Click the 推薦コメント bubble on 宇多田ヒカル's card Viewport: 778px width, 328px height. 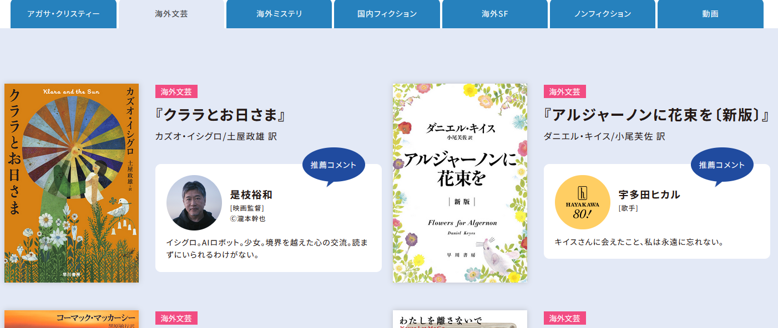722,165
